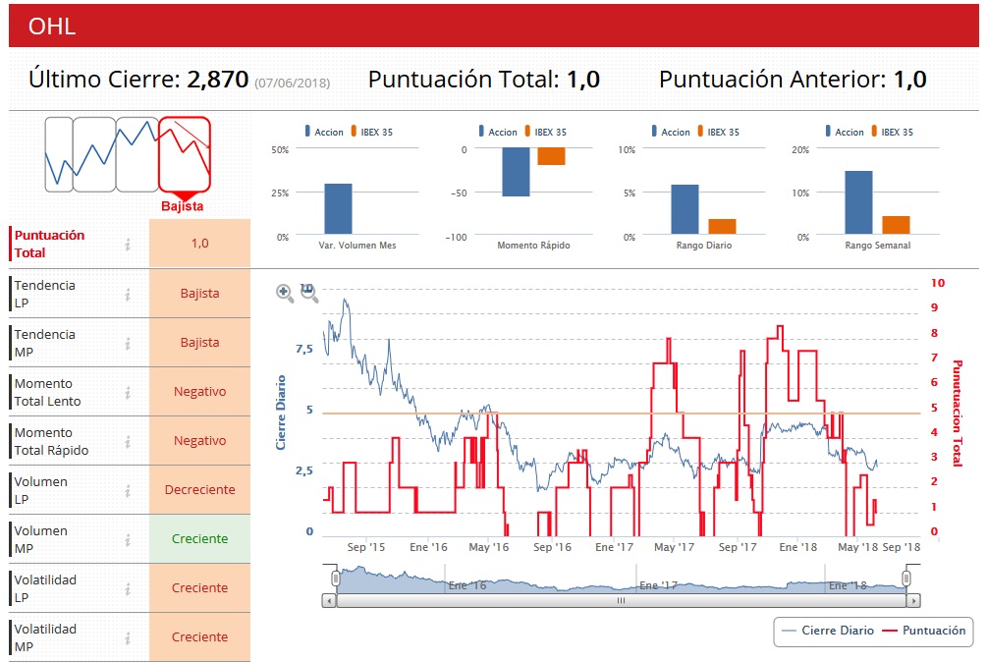Toggle Accion series in Rango Diario chart
This screenshot has height=662, width=986.
click(671, 132)
